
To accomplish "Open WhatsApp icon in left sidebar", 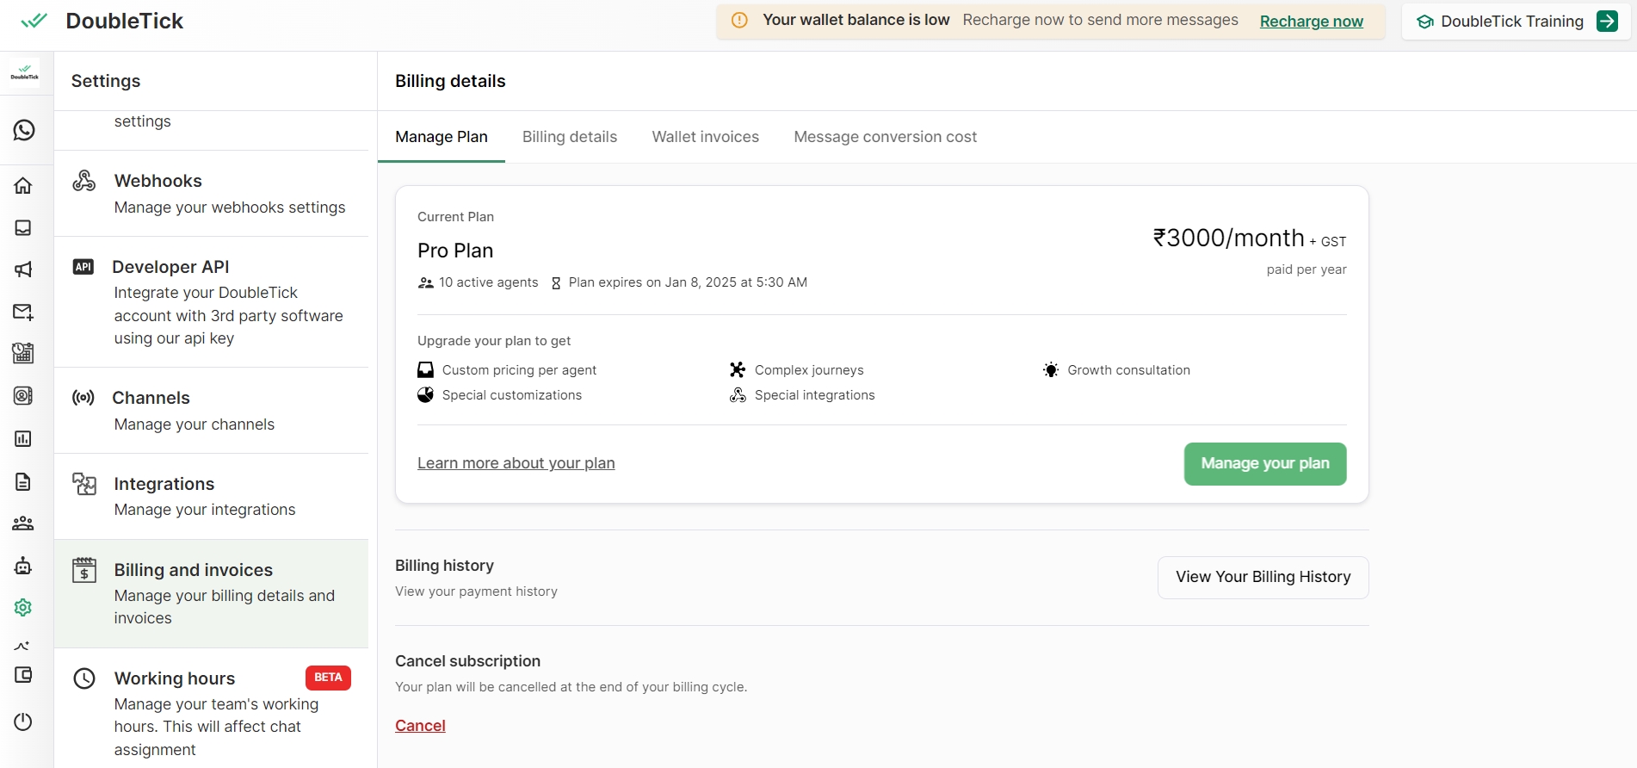I will pyautogui.click(x=24, y=130).
